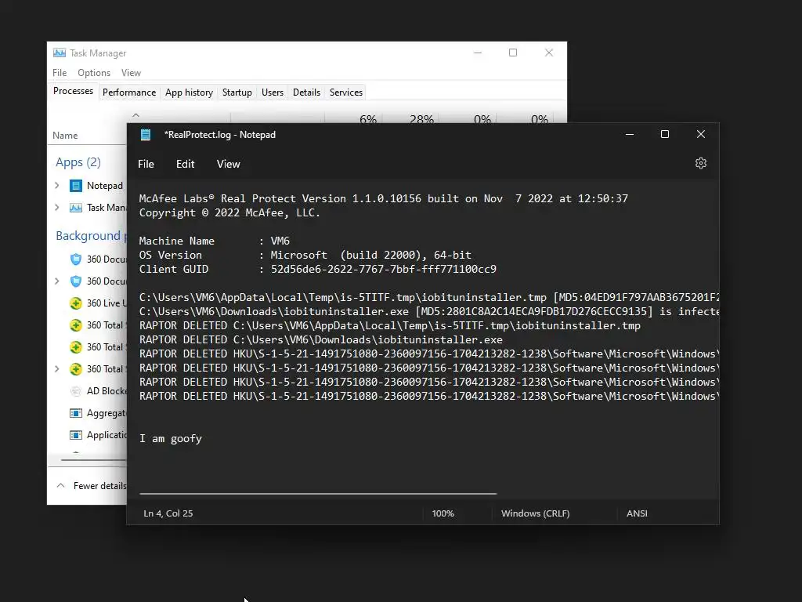Viewport: 802px width, 602px height.
Task: Click 100% zoom level in status bar
Action: (443, 513)
